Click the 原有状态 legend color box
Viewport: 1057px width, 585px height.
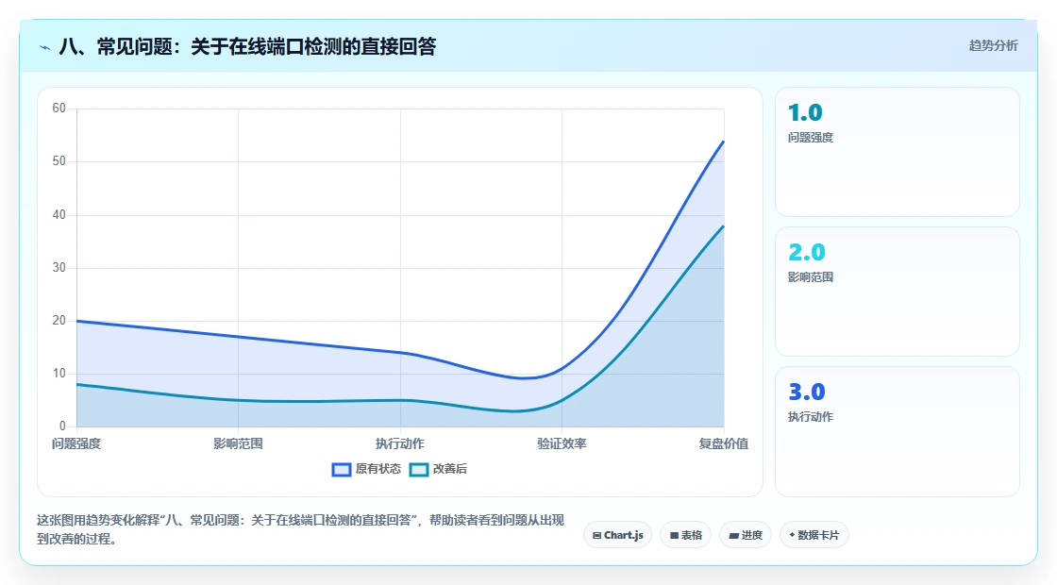342,470
